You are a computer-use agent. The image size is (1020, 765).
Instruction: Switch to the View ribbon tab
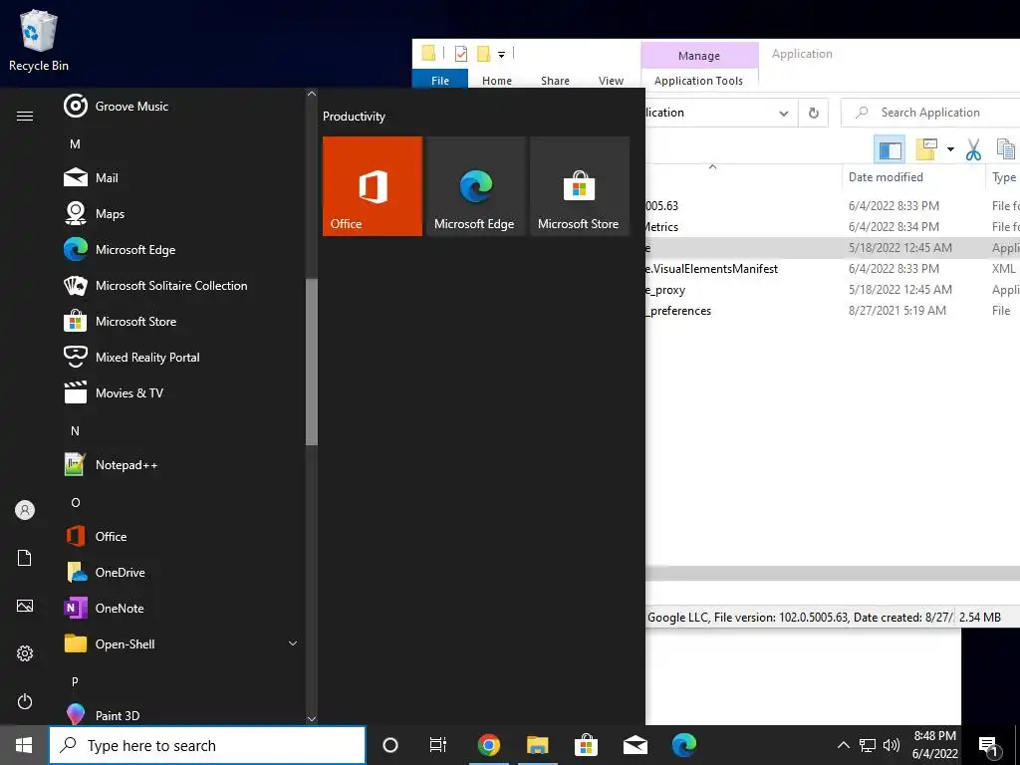[611, 81]
